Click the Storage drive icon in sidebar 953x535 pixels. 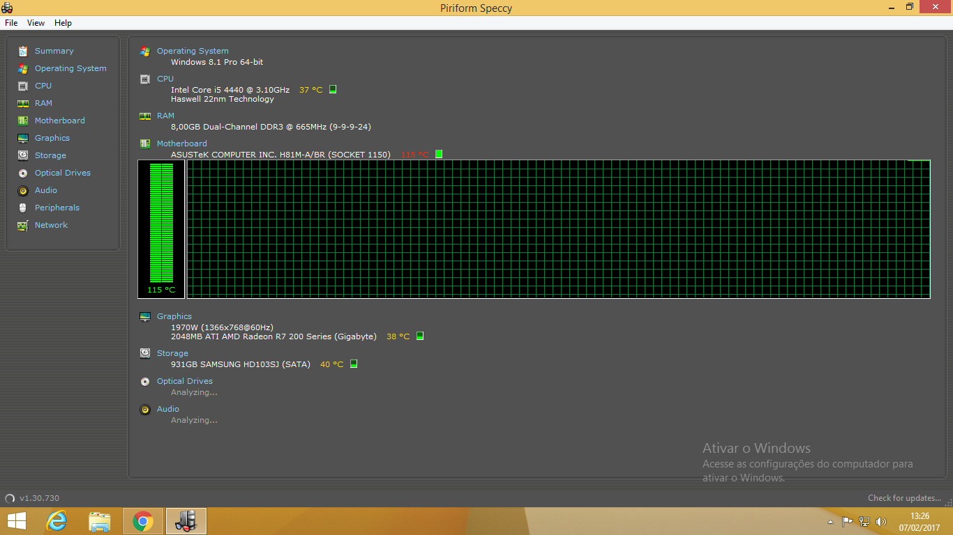pos(23,155)
